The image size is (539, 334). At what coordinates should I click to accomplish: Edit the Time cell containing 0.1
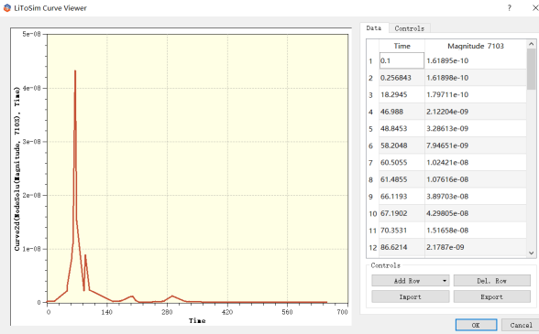pos(401,60)
